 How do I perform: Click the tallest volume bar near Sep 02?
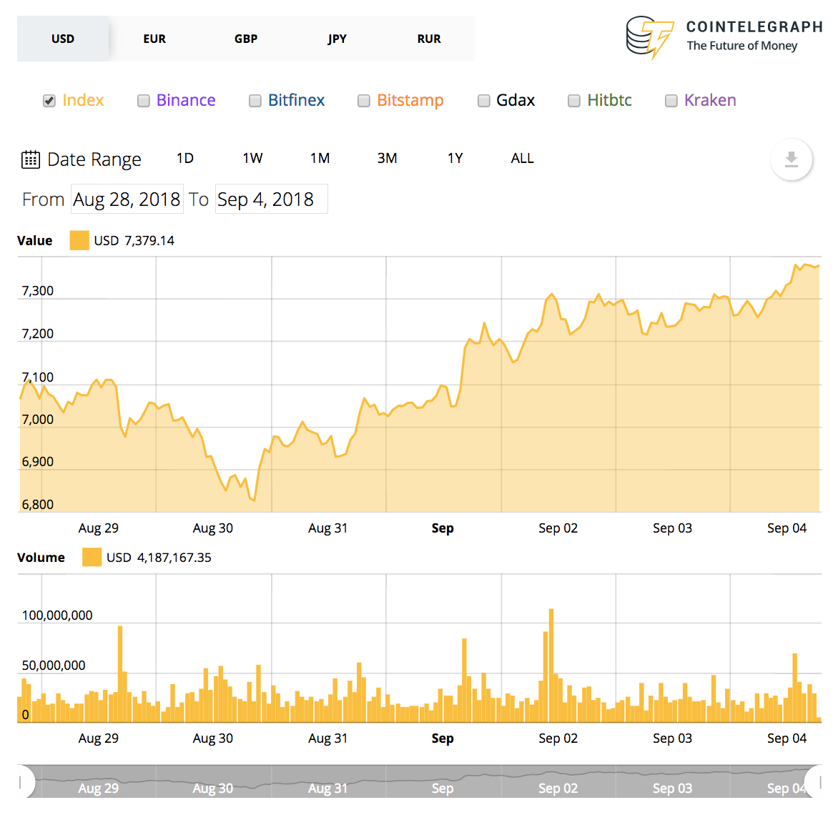click(551, 666)
